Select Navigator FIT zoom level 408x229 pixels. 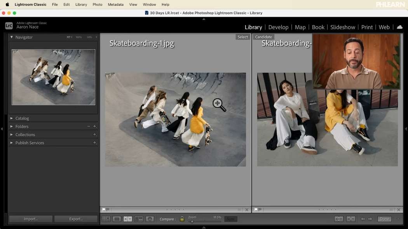click(69, 37)
